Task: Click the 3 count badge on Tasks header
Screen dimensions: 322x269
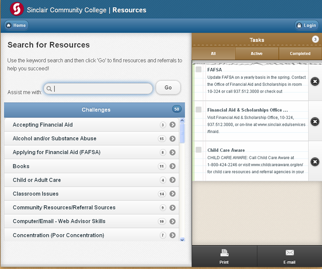Action: (315, 39)
